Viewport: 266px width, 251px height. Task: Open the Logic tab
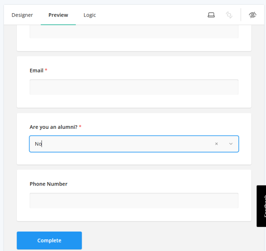[89, 15]
